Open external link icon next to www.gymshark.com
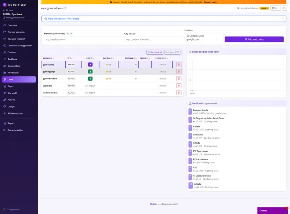Screen dimensions: 290x214 click(x=65, y=8)
